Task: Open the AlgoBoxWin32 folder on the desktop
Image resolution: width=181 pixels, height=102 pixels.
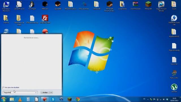Action: click(174, 33)
